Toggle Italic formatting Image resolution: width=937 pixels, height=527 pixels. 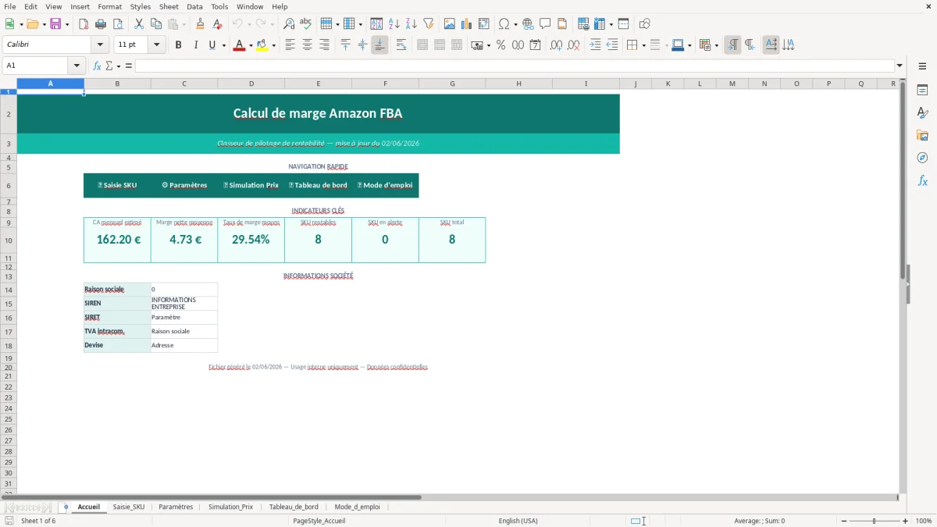point(195,45)
